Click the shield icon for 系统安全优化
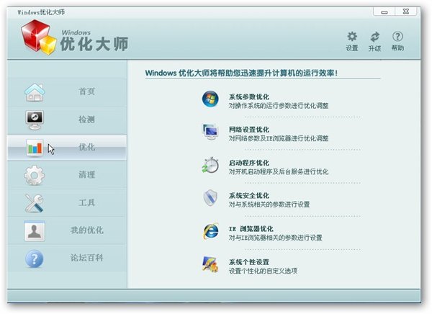Image resolution: width=432 pixels, height=314 pixels. coord(210,198)
